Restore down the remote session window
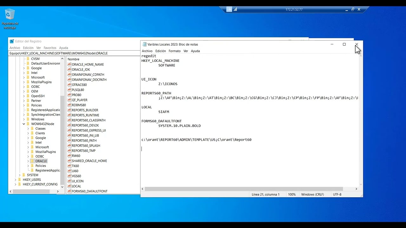Viewport: 406px width, 228px height. 353,9
